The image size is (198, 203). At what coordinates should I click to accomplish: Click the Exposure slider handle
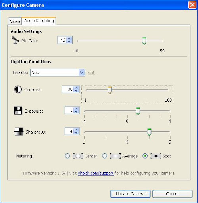(x=138, y=111)
